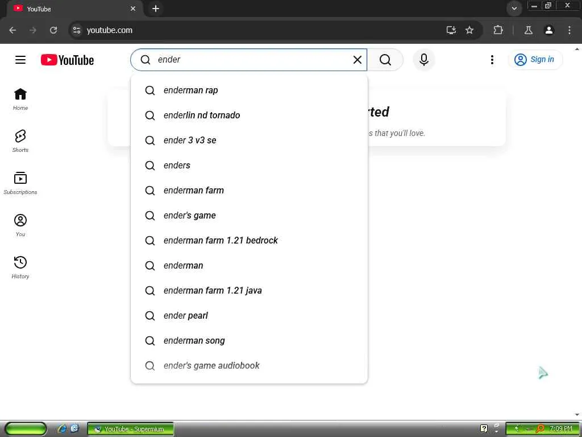Choose the "enderman song" suggestion

(249, 341)
